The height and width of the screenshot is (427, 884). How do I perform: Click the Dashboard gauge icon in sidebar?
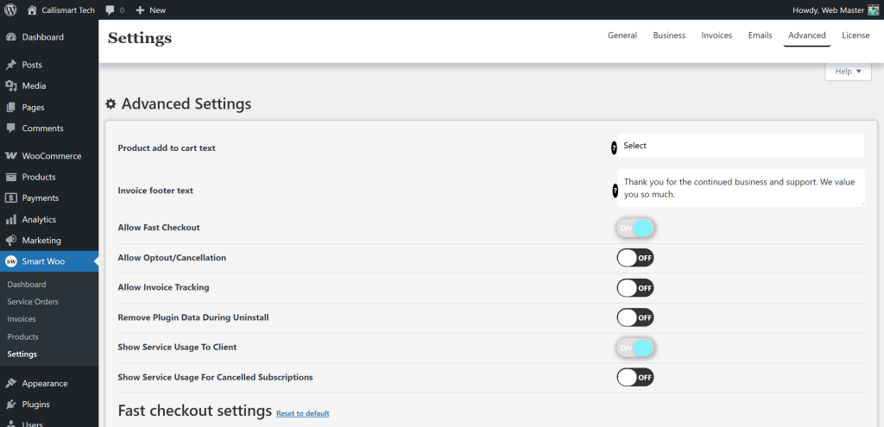coord(10,37)
